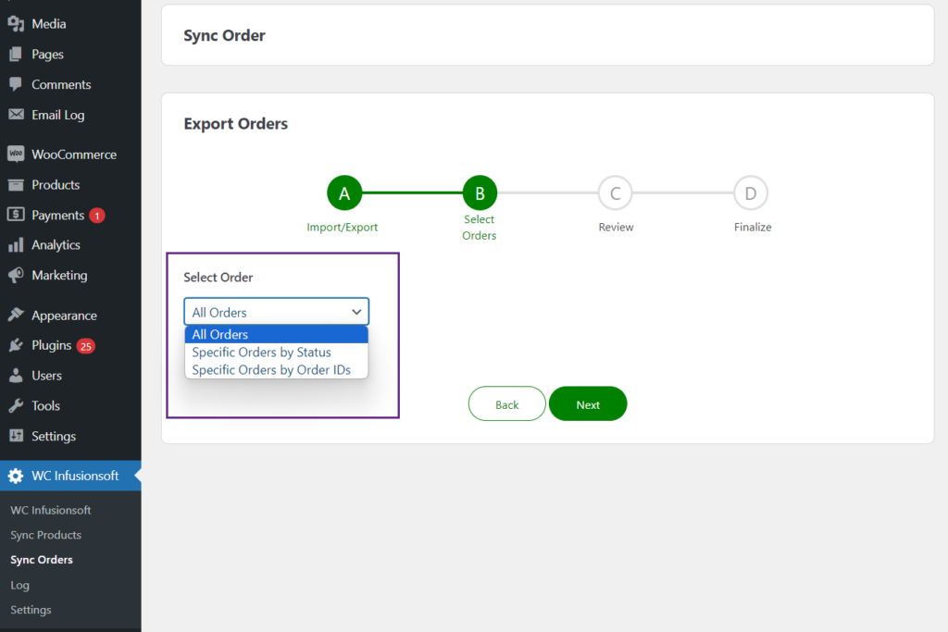948x632 pixels.
Task: Open Plugins menu label
Action: pos(52,345)
